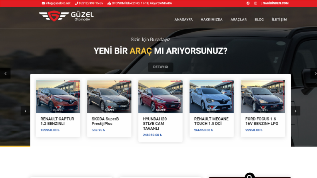Click heading YENİ BİR ARAÇ MI ARIYORSUNUZ?
Screen dimensions: 317x178
pos(161,51)
